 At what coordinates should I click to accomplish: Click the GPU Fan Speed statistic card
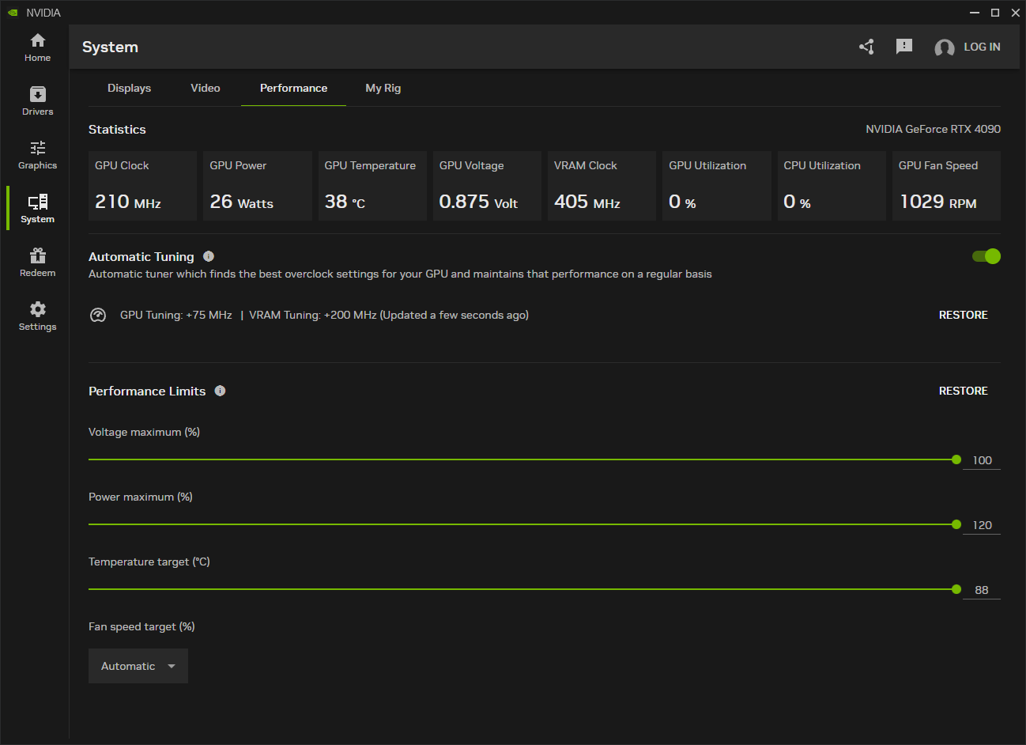946,186
